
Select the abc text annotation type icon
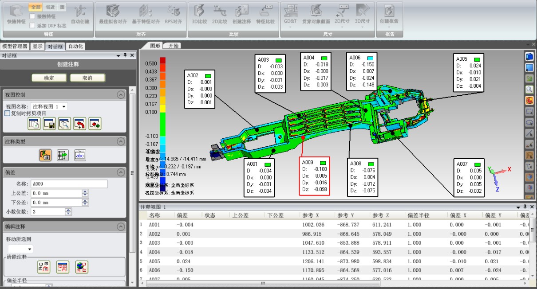pyautogui.click(x=80, y=155)
